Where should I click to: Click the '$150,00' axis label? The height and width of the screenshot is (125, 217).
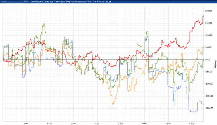[x=209, y=23]
